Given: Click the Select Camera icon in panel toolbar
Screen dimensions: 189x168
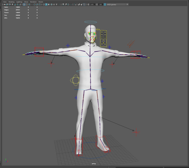Looking at the screenshot, I should 4,5.
